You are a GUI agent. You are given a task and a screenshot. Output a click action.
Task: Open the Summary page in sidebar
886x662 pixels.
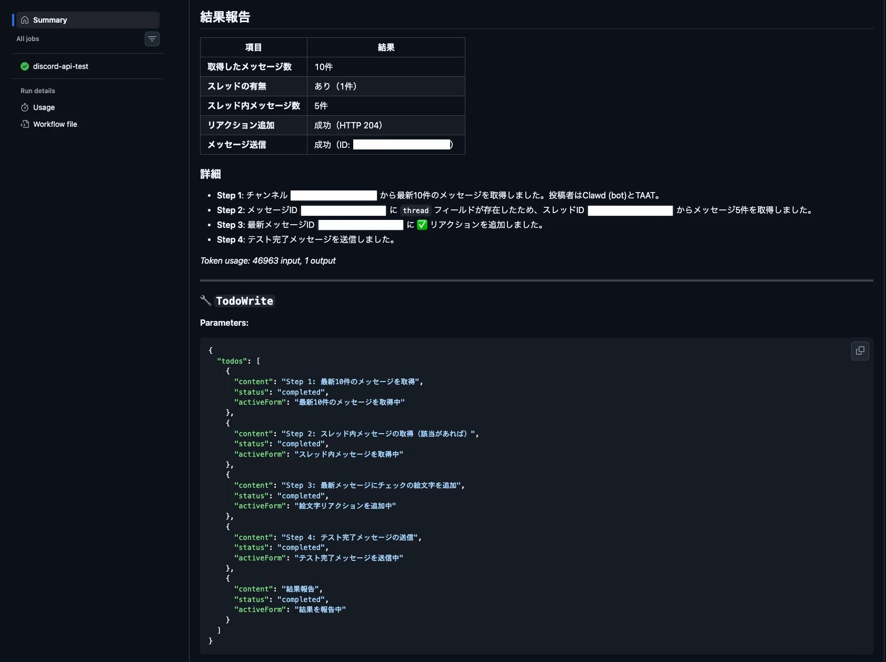click(88, 20)
